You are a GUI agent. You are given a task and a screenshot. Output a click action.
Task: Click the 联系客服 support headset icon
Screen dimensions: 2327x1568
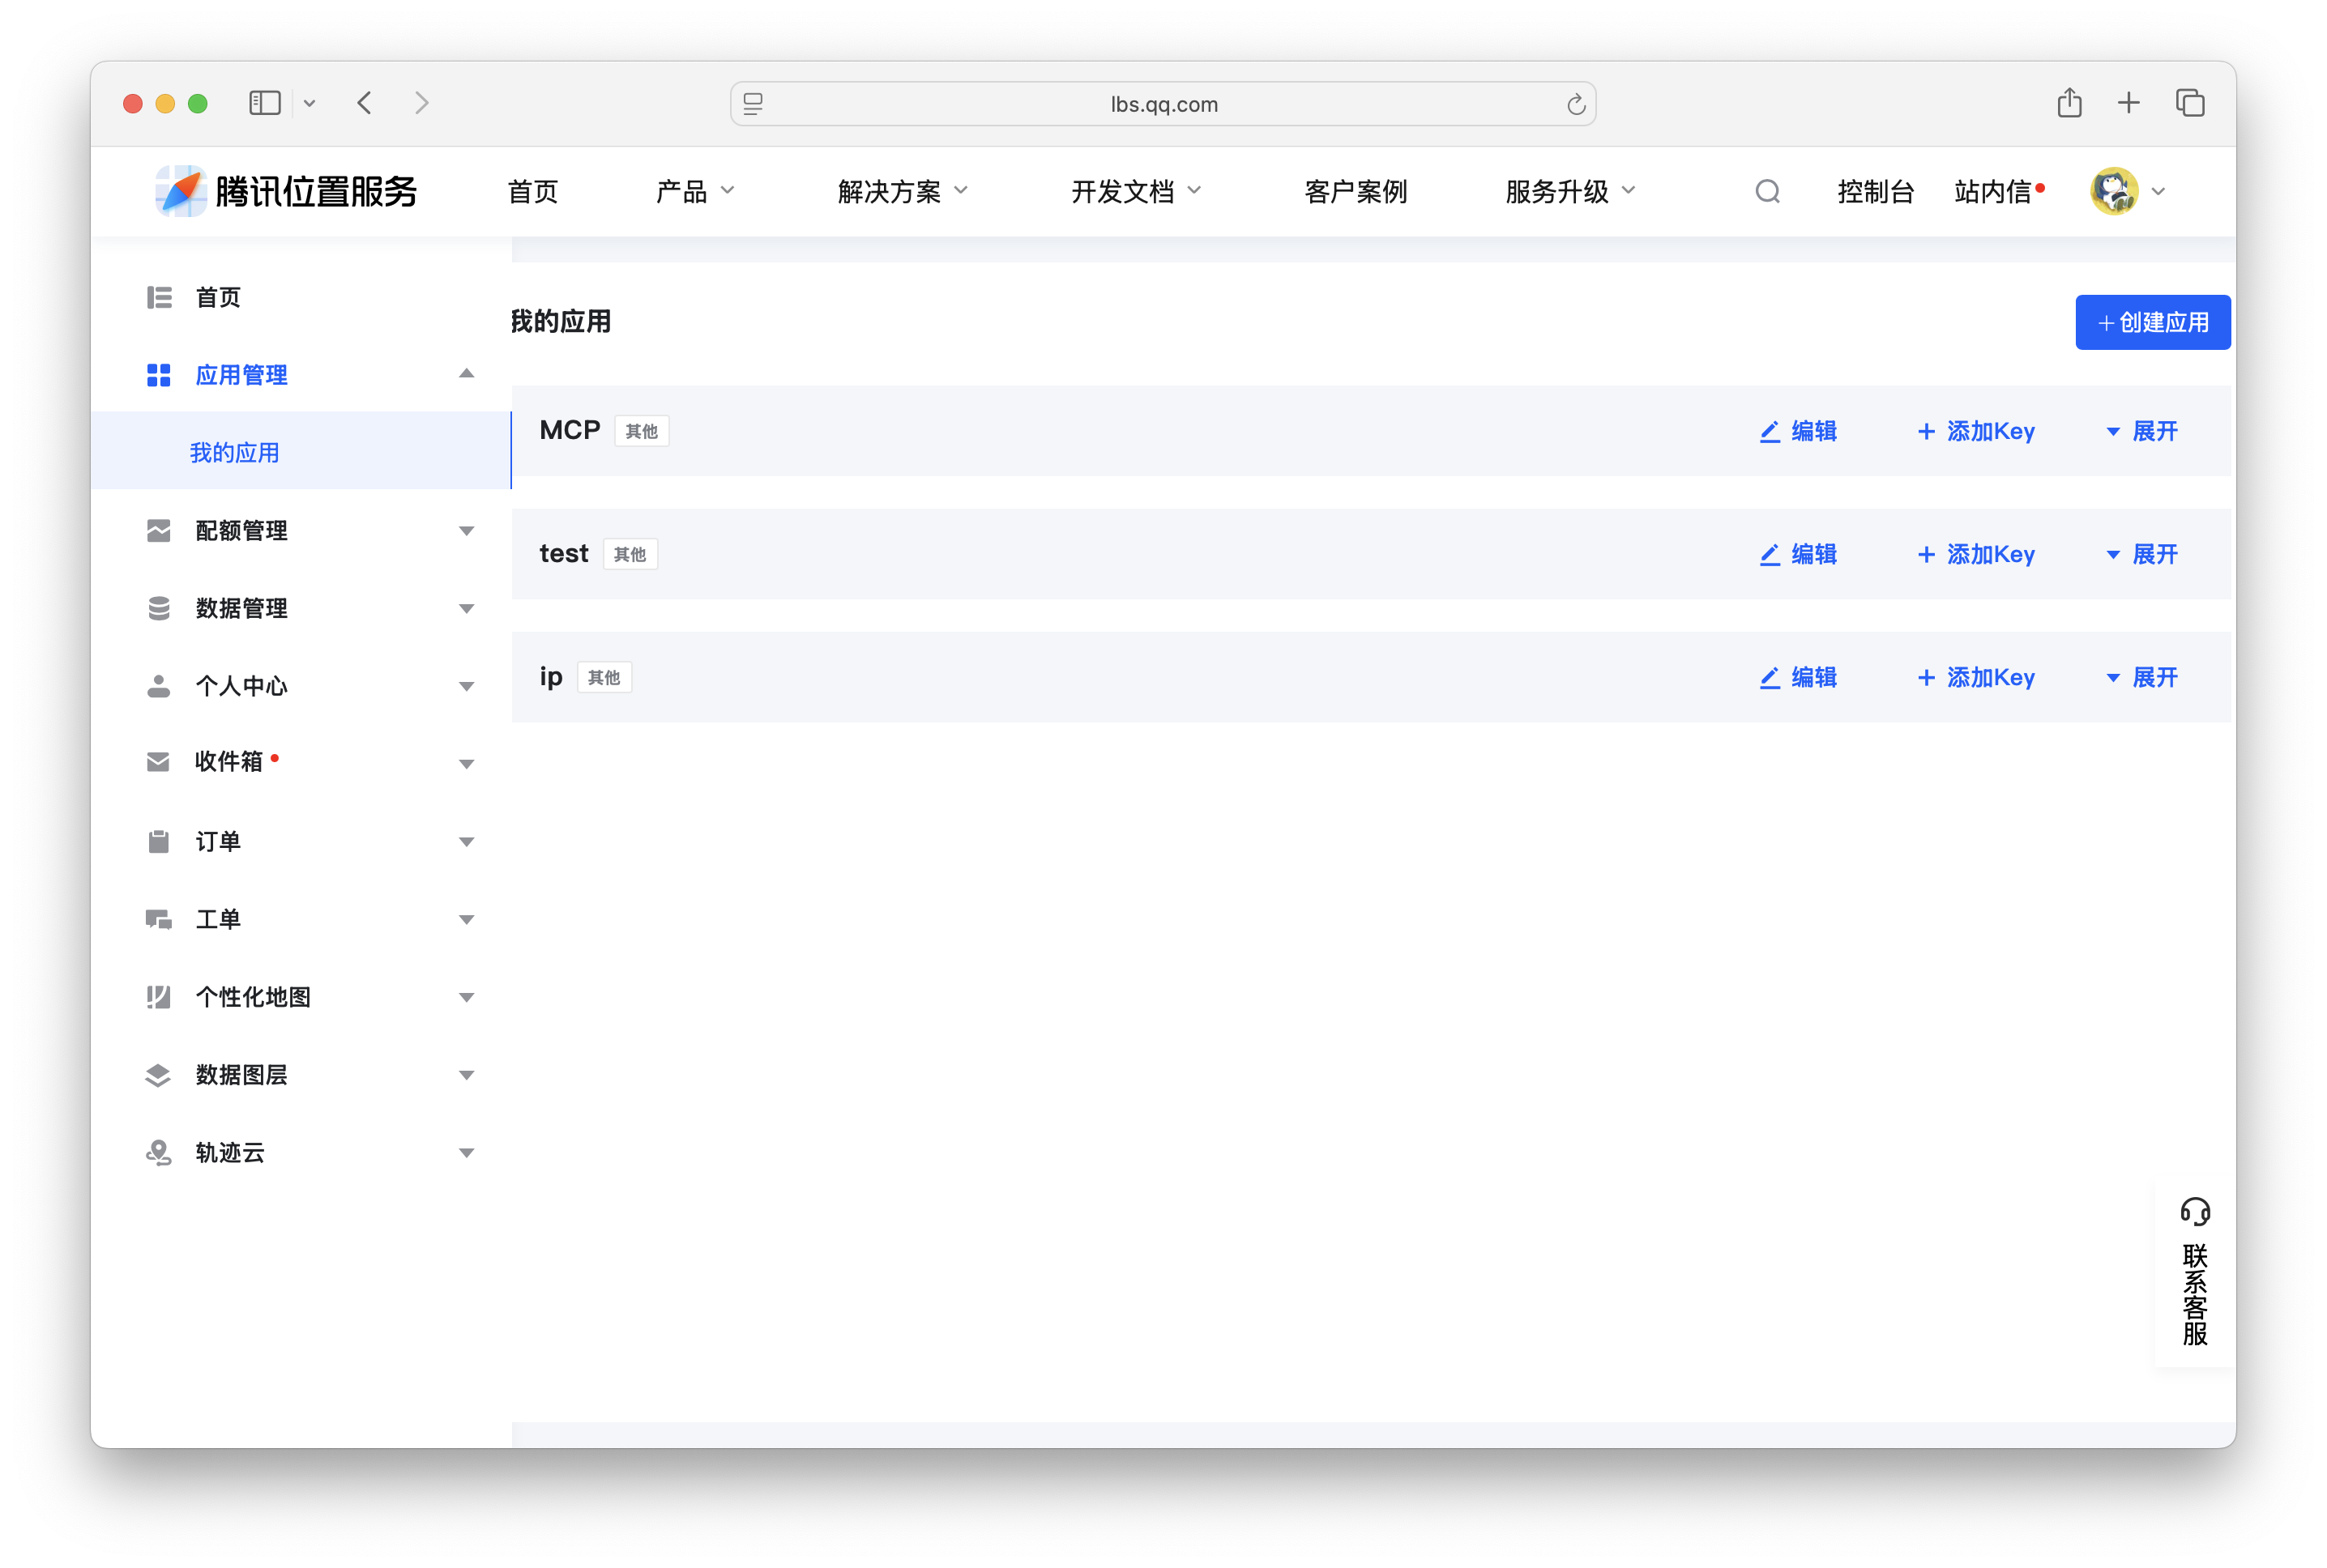[x=2197, y=1211]
